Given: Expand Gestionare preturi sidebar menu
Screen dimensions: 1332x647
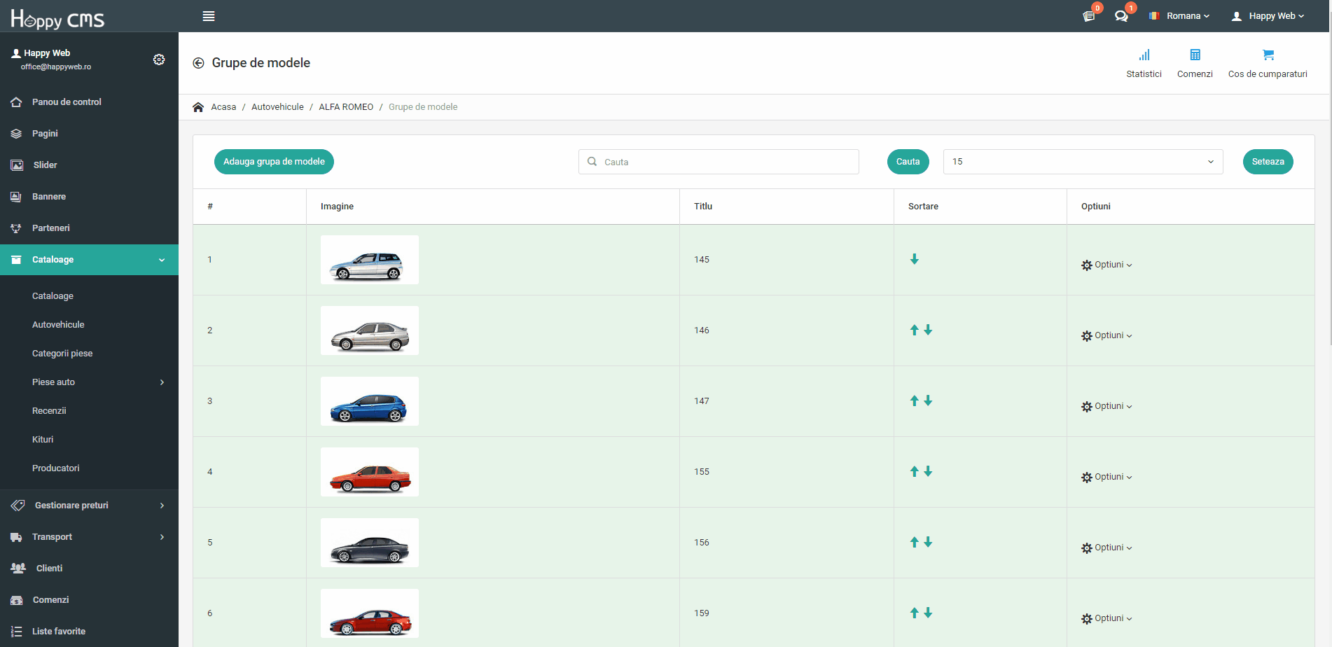Looking at the screenshot, I should [x=89, y=506].
